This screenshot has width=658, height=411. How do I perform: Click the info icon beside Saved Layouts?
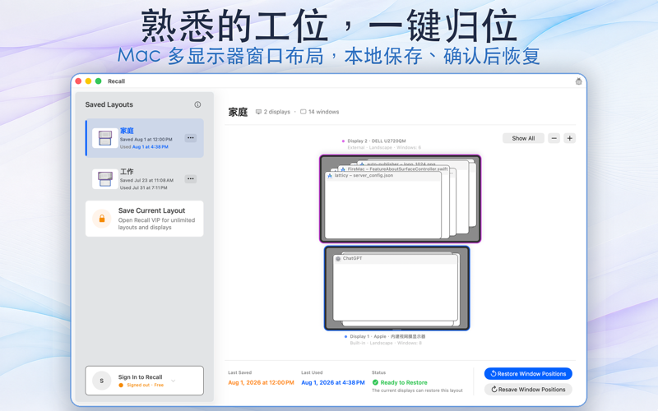197,104
